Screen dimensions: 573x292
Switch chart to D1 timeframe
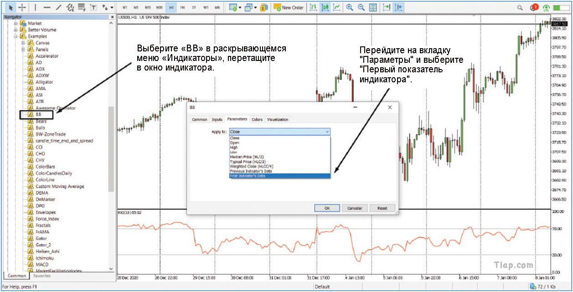pyautogui.click(x=194, y=8)
